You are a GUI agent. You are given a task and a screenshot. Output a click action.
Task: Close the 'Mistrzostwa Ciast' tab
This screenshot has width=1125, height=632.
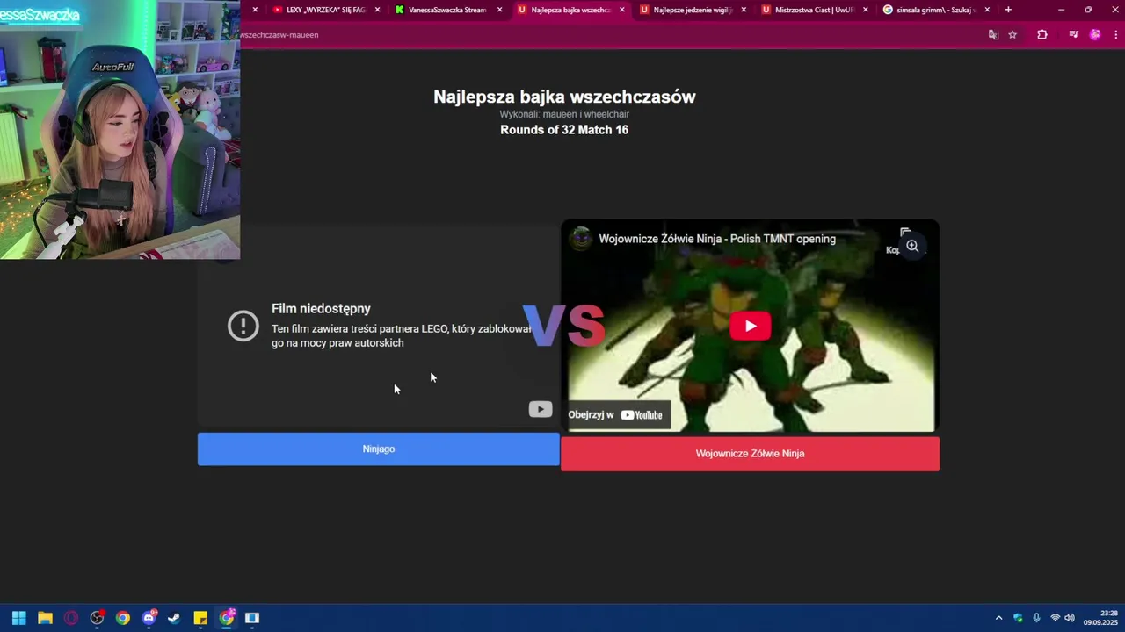pos(865,10)
